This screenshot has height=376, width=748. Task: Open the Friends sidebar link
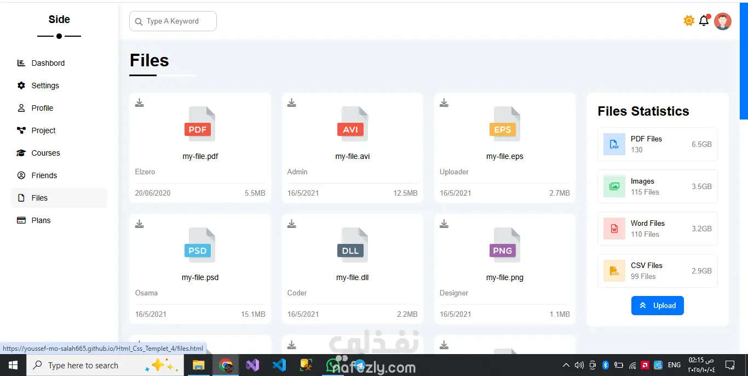pyautogui.click(x=59, y=175)
